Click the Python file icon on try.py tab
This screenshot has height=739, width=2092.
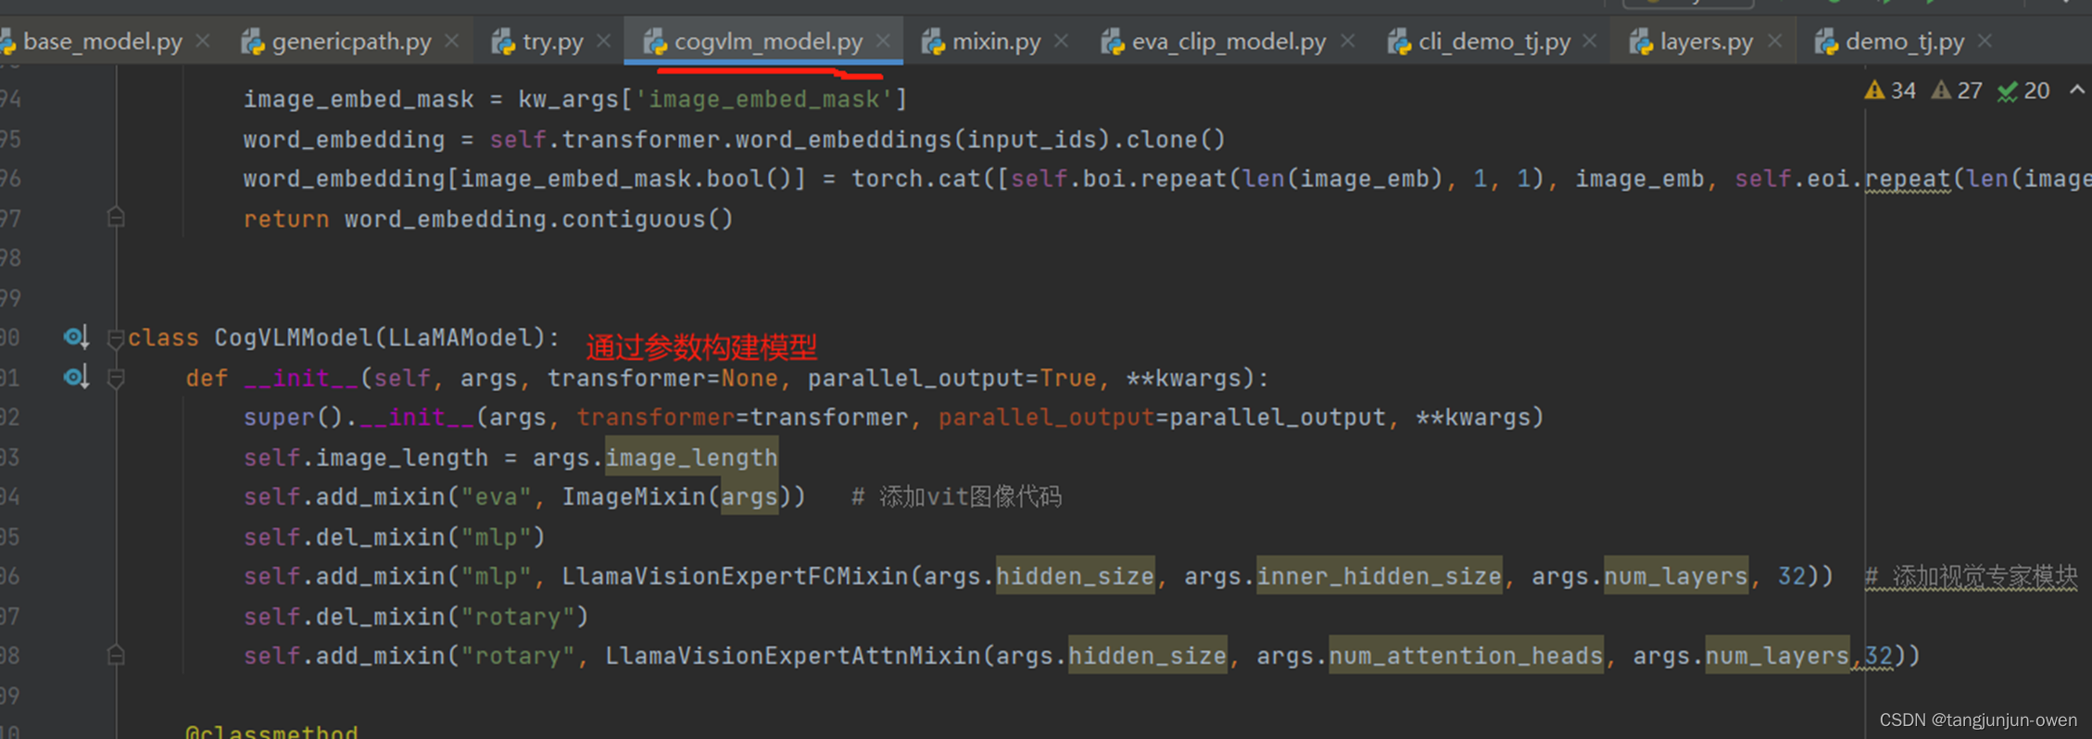[x=503, y=42]
